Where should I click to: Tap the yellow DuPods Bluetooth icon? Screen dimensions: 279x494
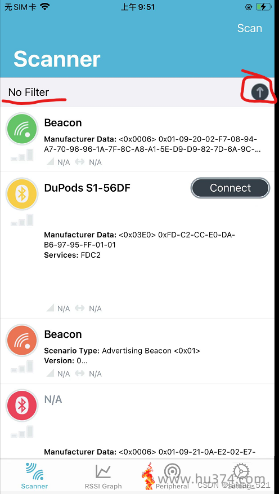coord(22,193)
